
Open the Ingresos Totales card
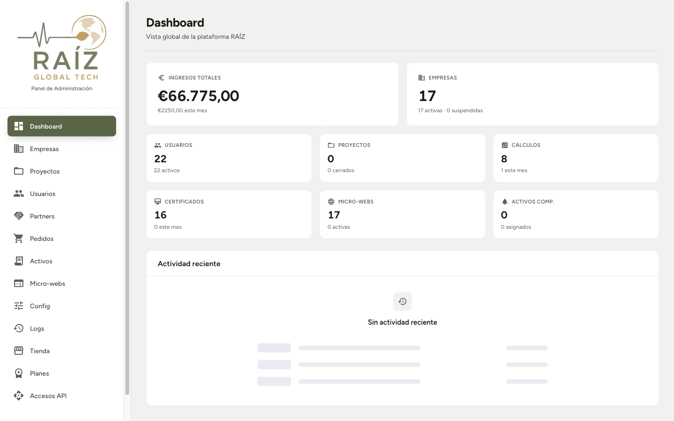click(272, 94)
